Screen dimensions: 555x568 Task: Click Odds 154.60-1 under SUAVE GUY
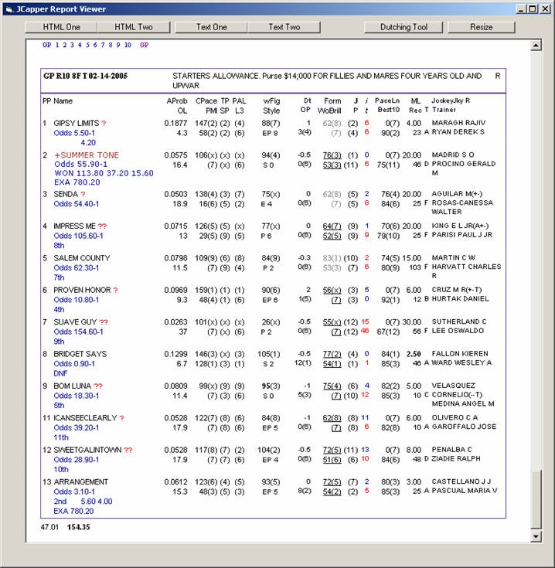click(78, 332)
